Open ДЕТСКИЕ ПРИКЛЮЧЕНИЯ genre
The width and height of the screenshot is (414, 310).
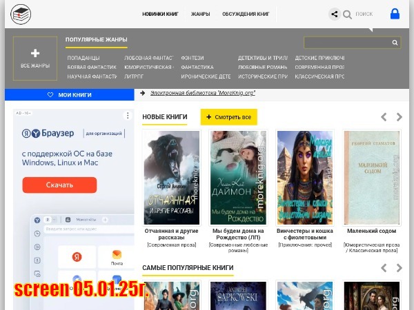click(319, 58)
